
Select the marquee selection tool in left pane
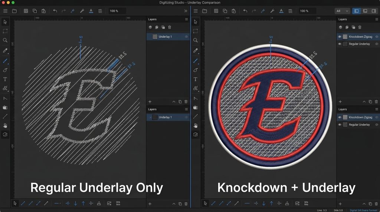point(5,31)
